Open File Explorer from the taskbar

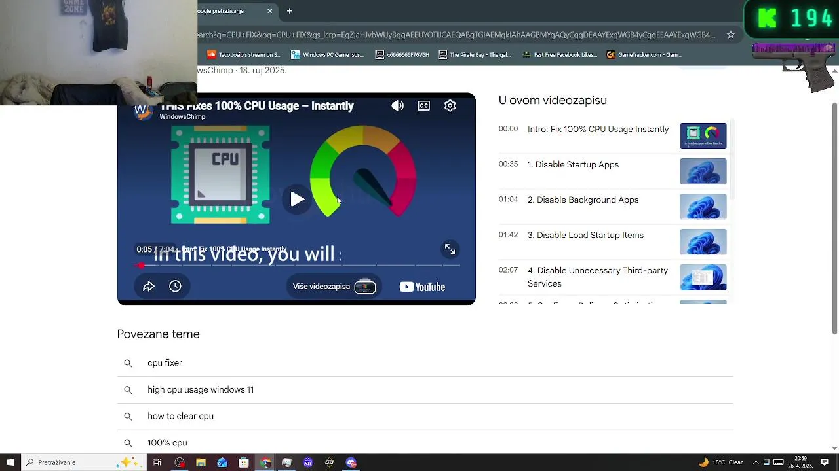pyautogui.click(x=201, y=462)
